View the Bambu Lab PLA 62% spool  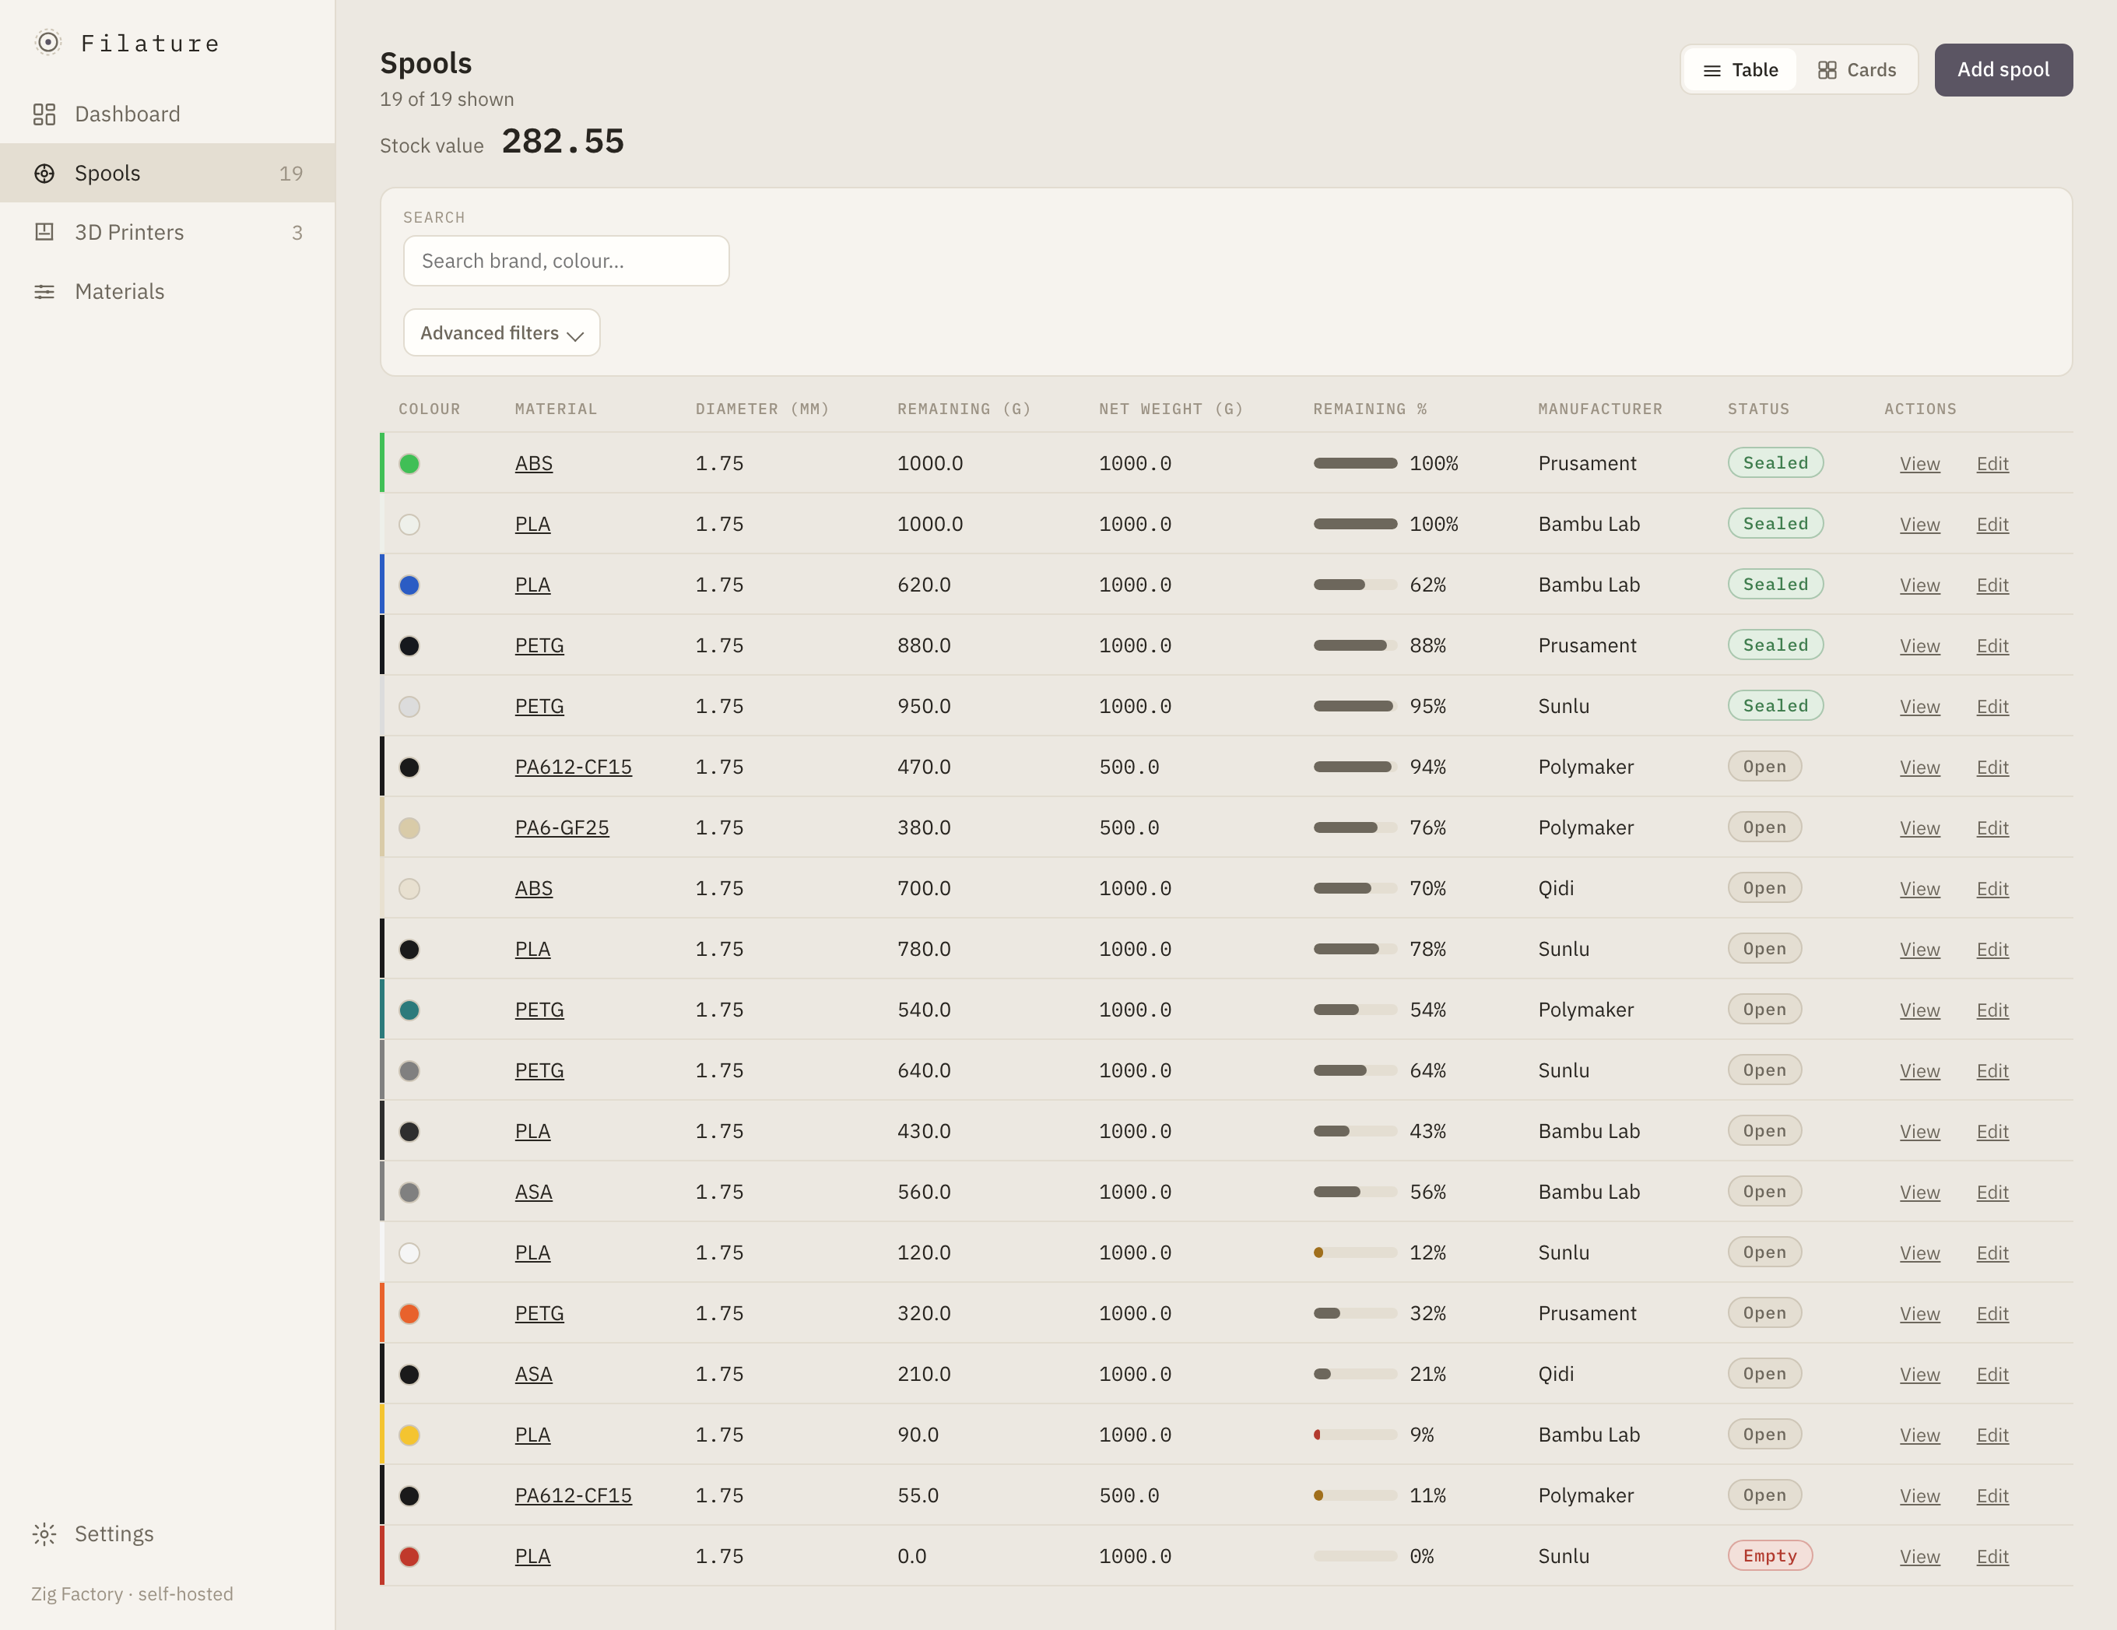[1919, 585]
